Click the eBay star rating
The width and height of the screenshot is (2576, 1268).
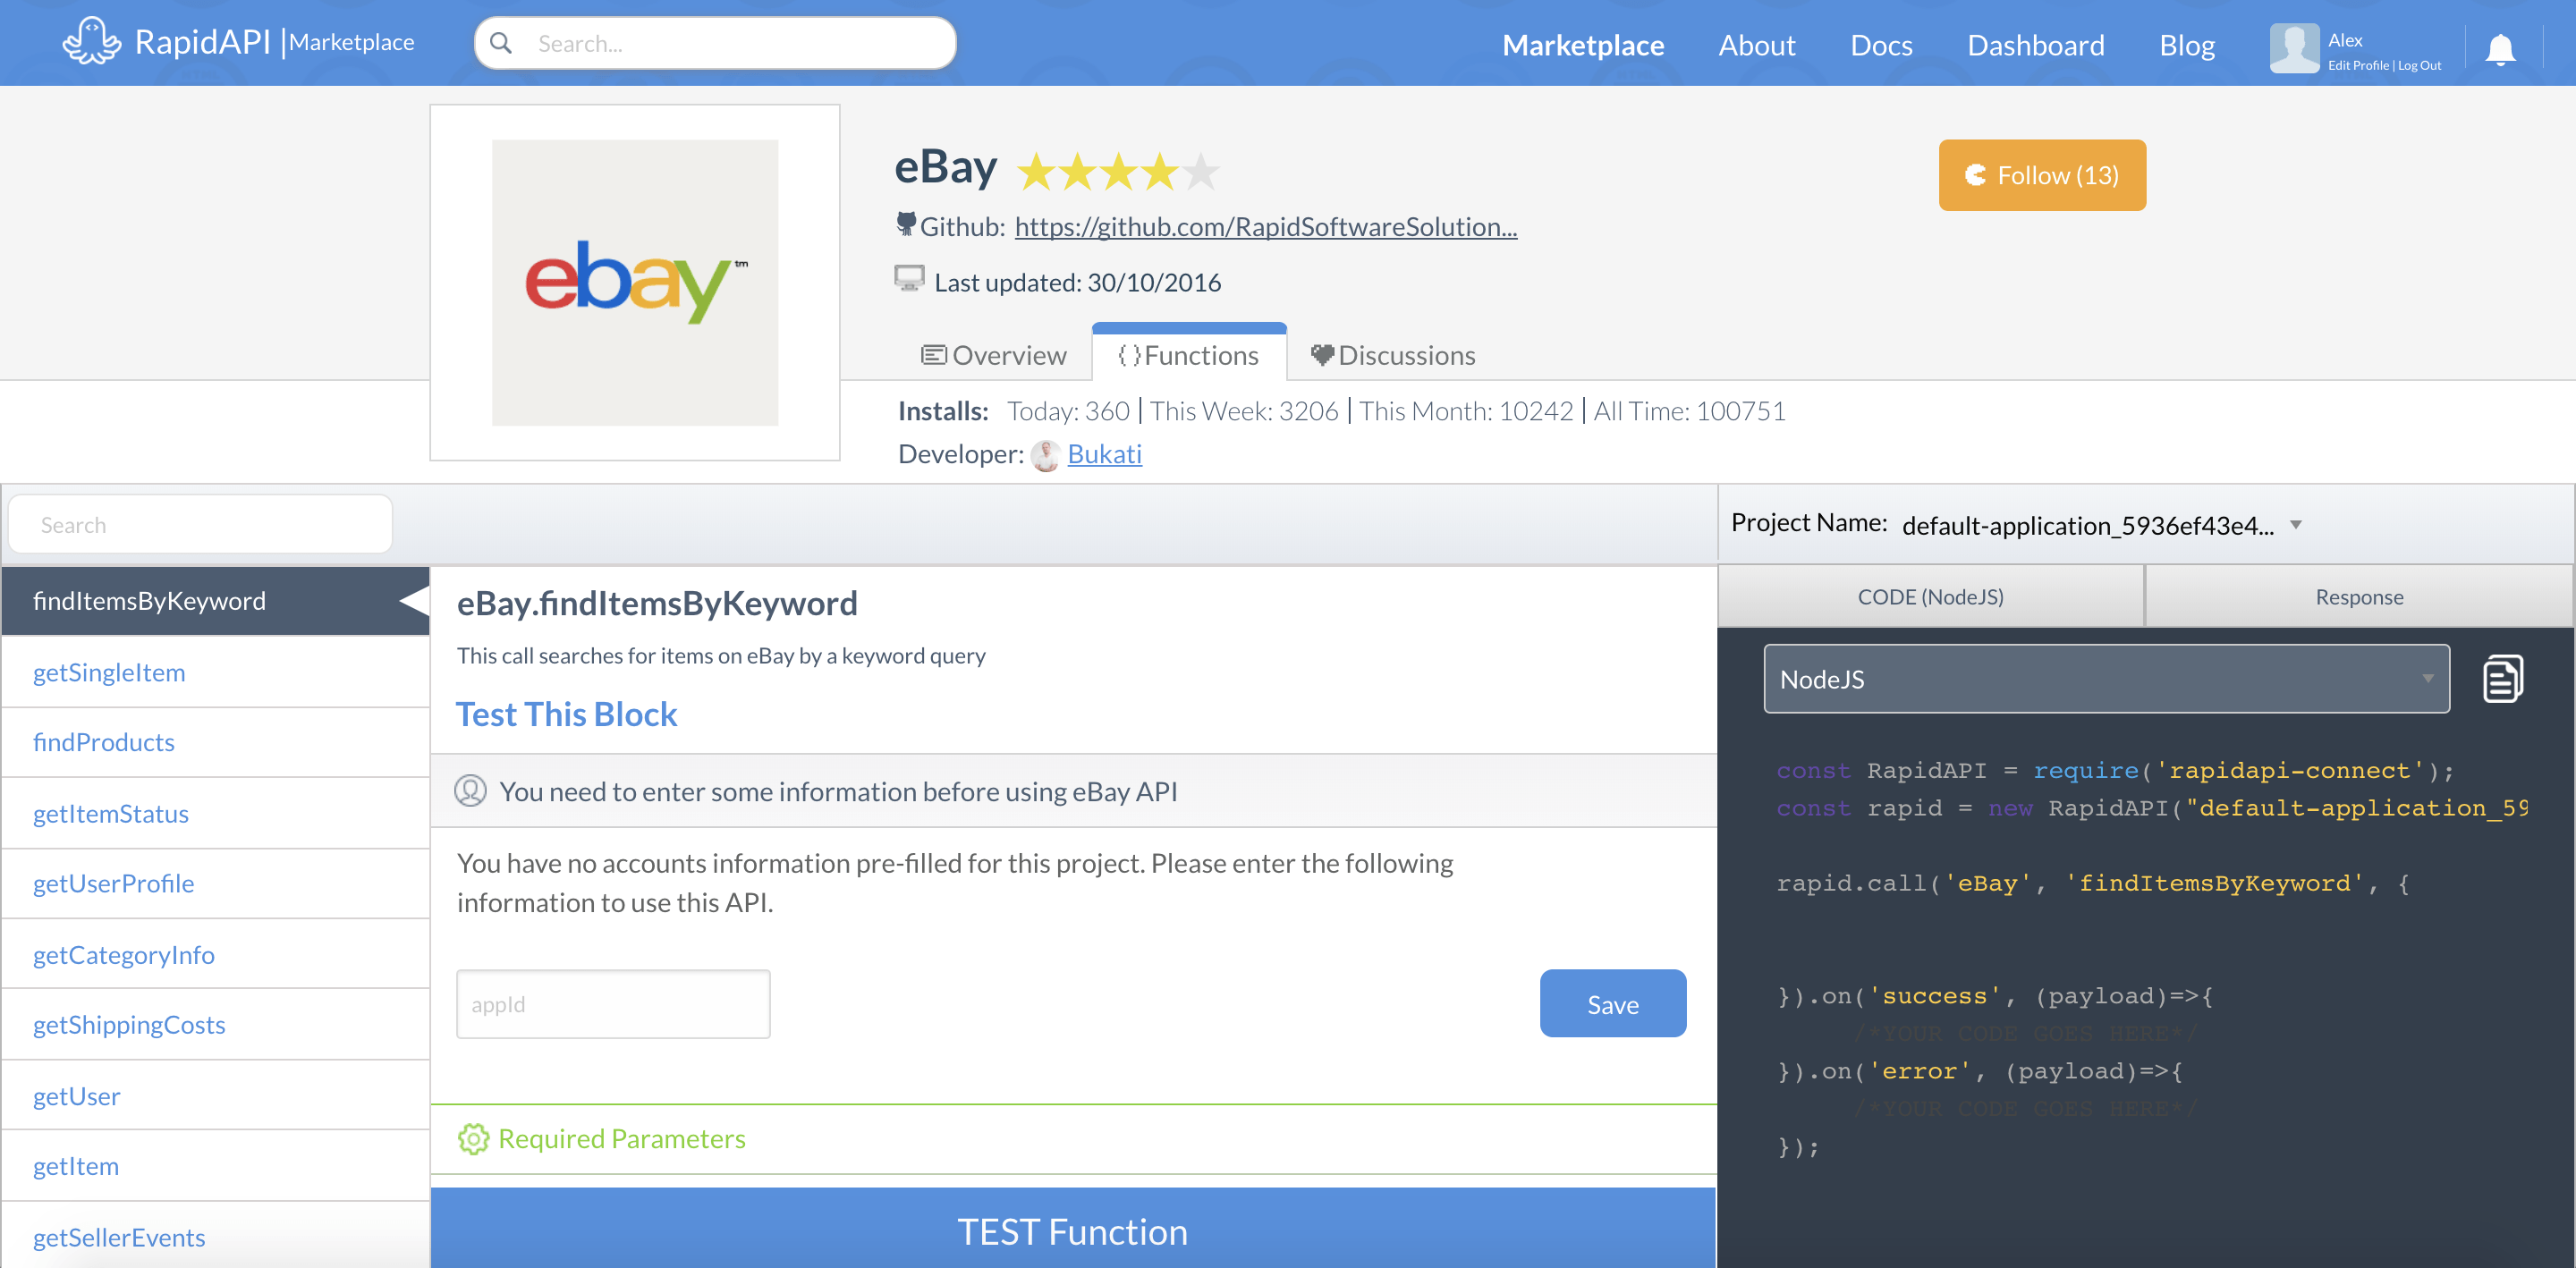coord(1118,172)
